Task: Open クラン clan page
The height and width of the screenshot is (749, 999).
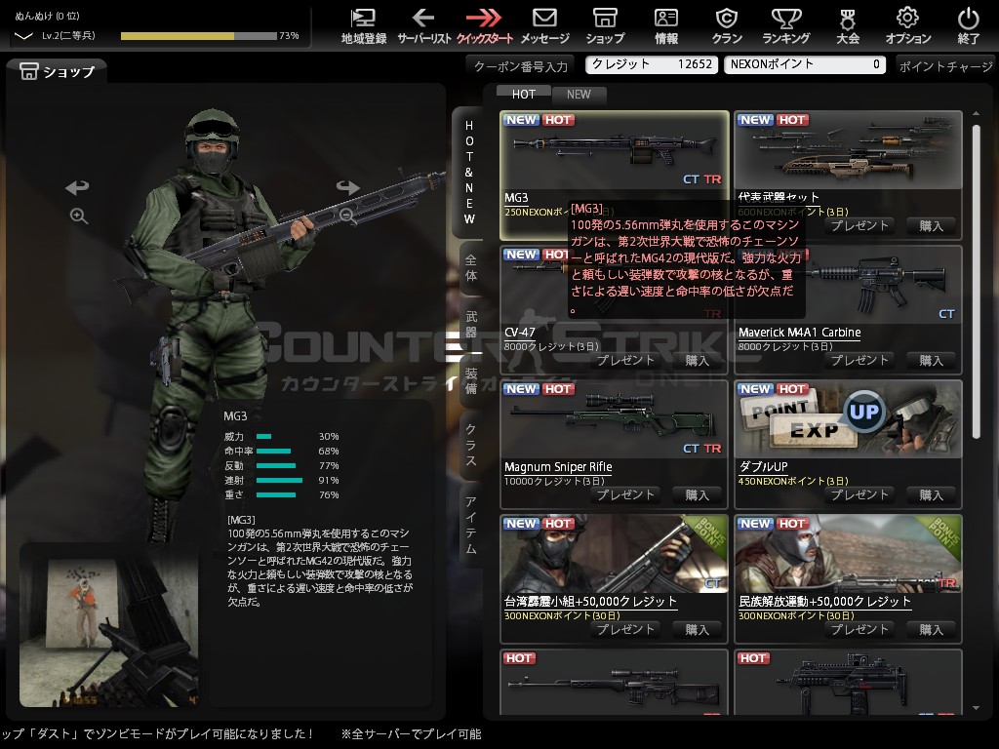Action: [727, 25]
